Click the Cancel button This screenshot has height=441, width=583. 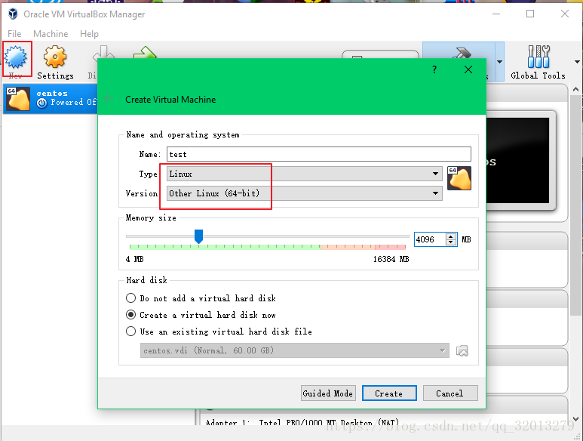[x=450, y=393]
